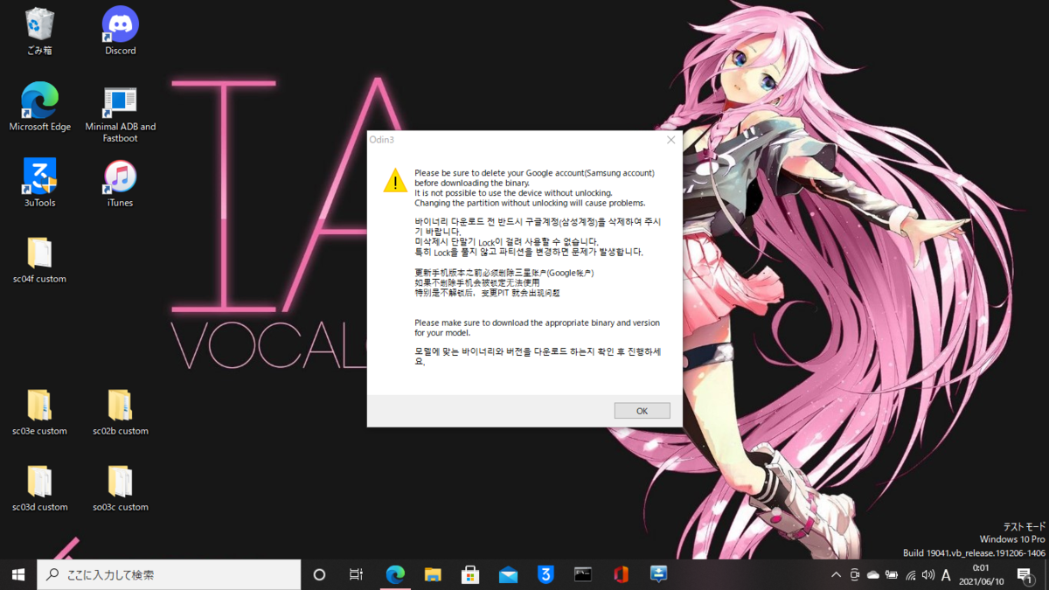Viewport: 1049px width, 590px height.
Task: Open the network Wi-Fi tray icon
Action: tap(910, 575)
